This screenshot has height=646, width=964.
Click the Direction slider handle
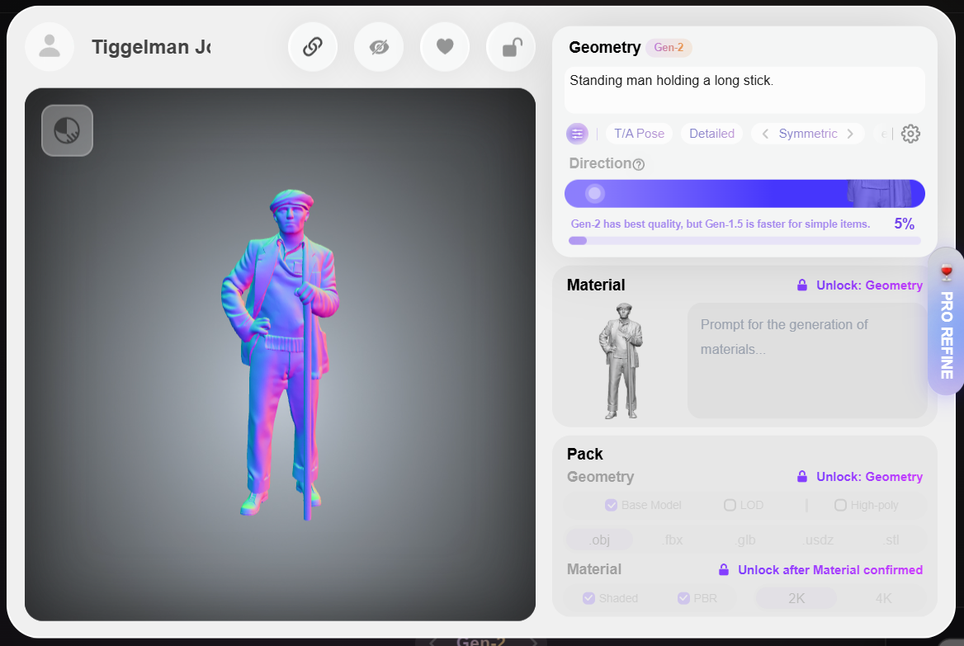[x=594, y=194]
